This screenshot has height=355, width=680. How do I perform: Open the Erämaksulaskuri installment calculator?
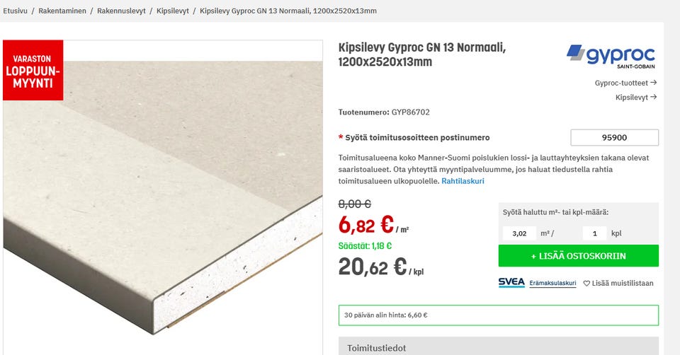[x=552, y=283]
